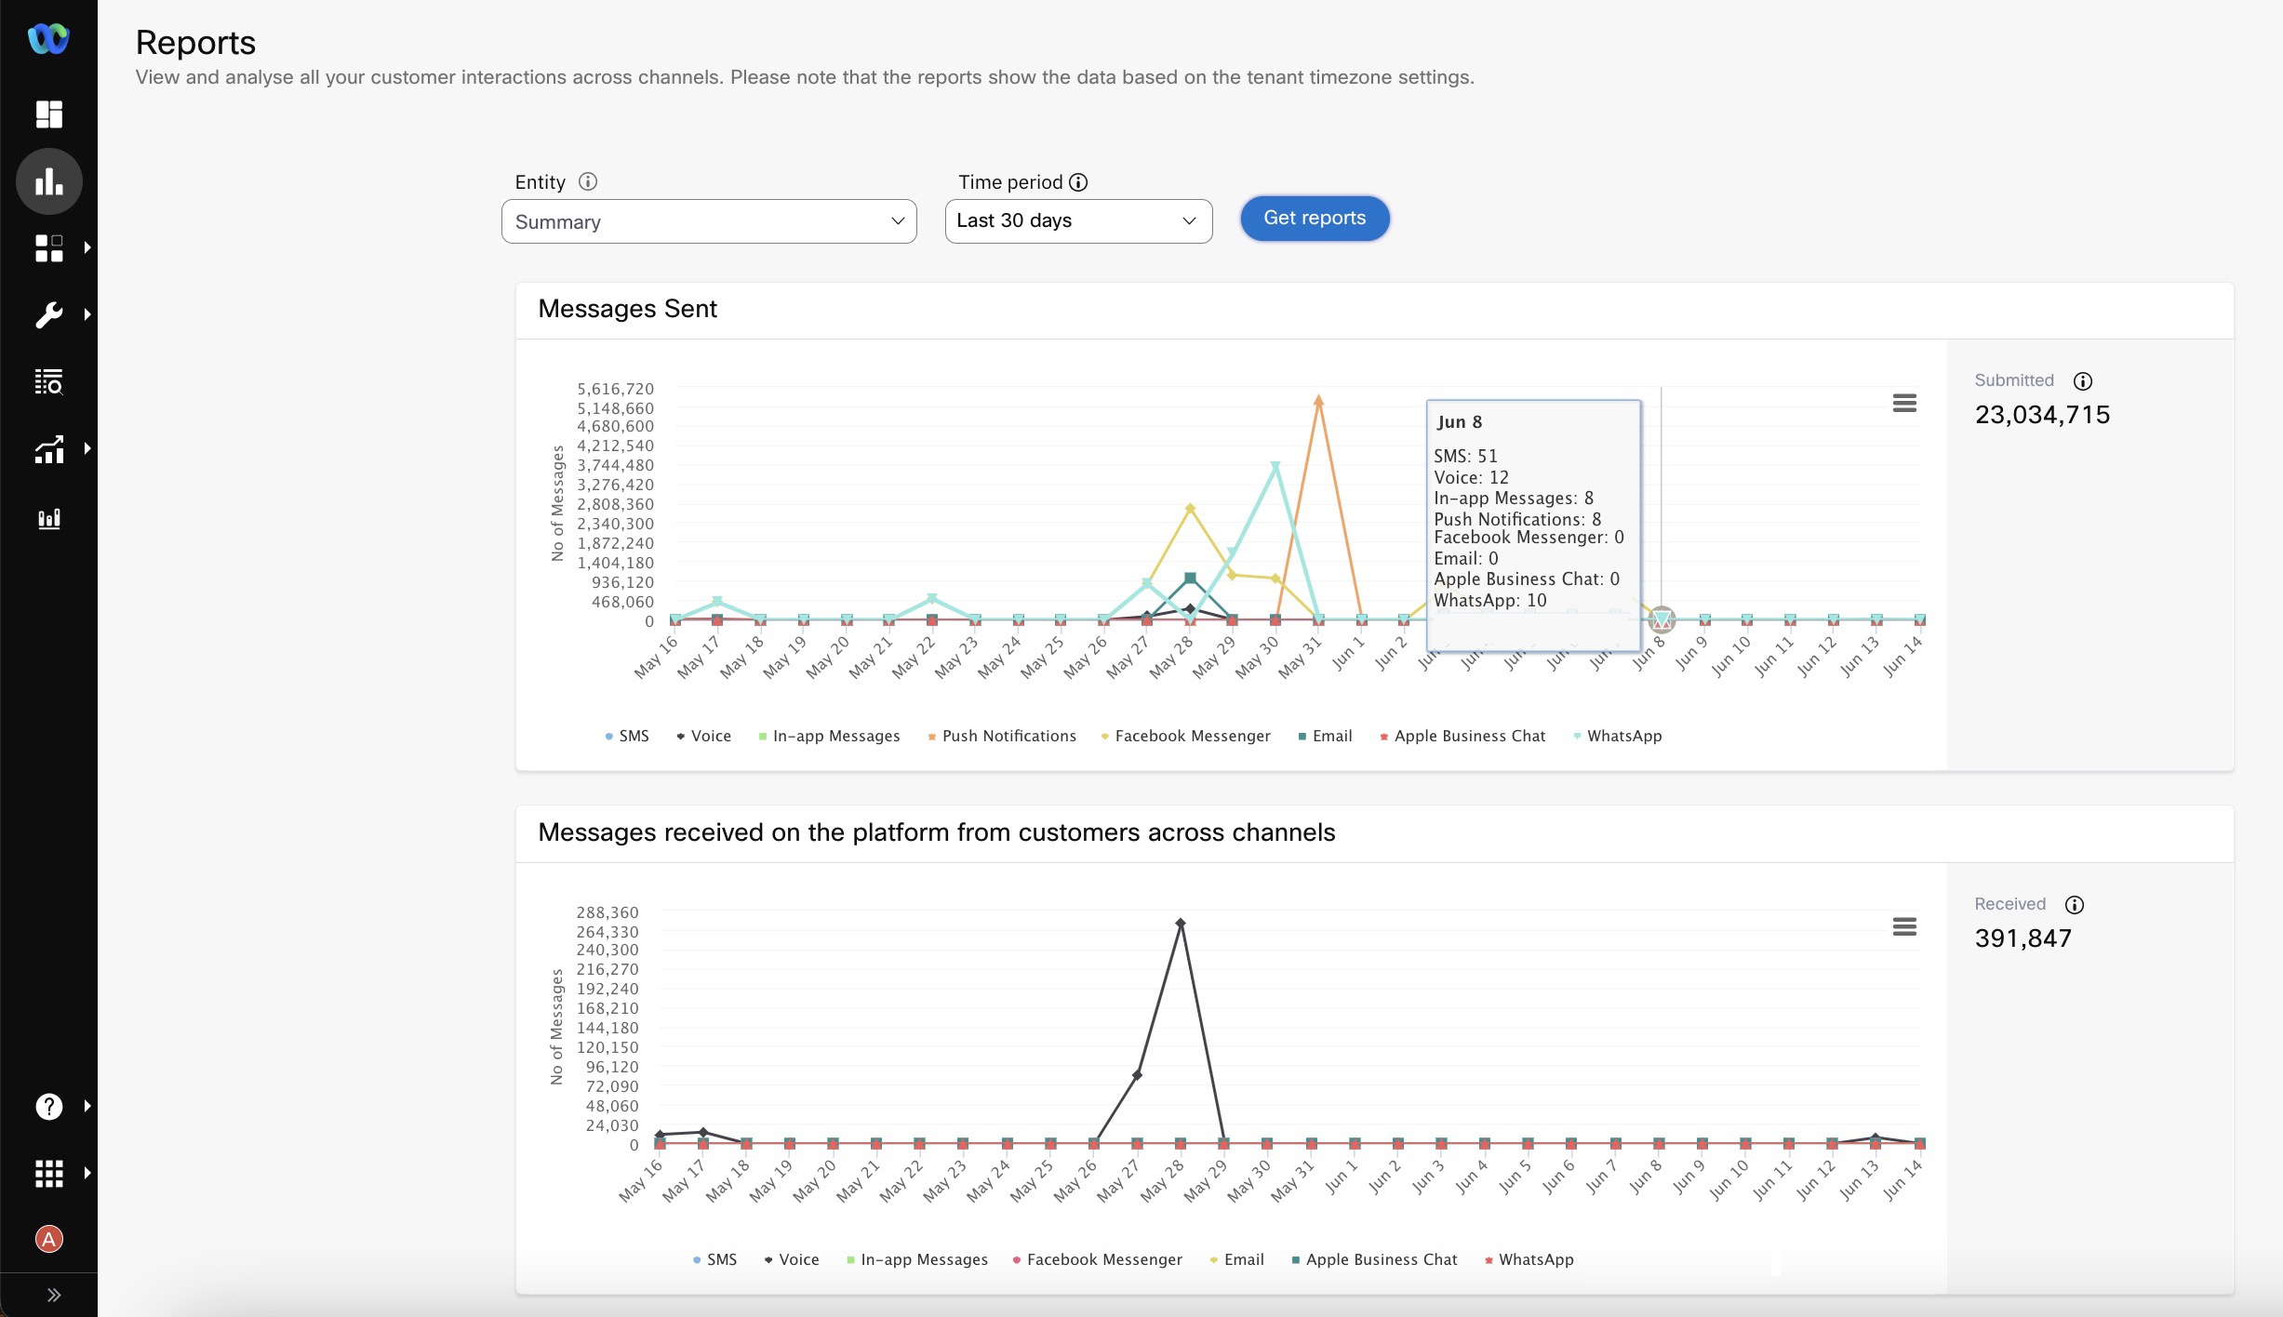Screen dimensions: 2283x1317
Task: Toggle Facebook Messenger in received chart legend
Action: (1097, 1259)
